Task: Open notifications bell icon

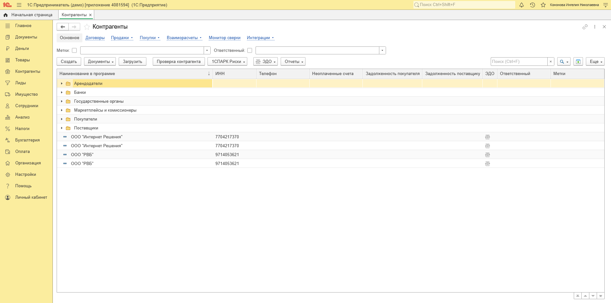Action: click(x=522, y=5)
